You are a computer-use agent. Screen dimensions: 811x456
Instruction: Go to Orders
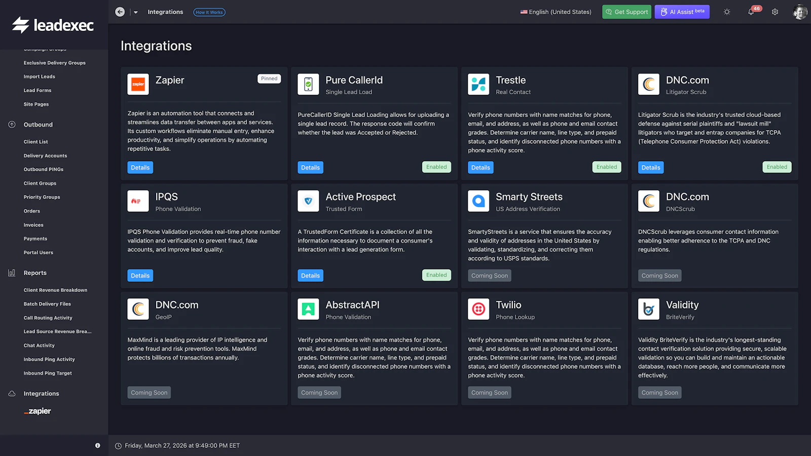pyautogui.click(x=31, y=211)
